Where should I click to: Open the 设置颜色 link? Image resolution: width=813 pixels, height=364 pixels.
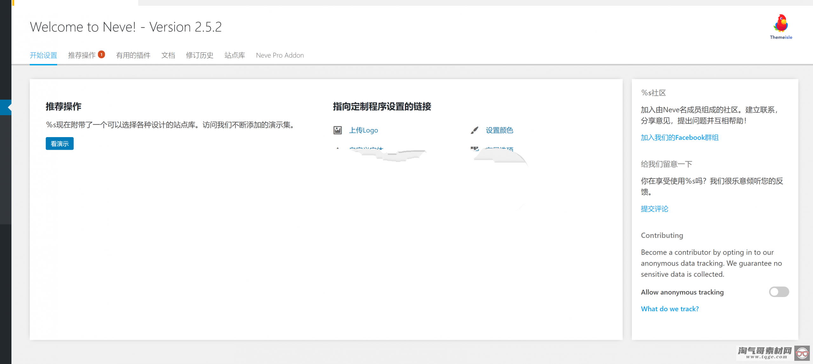pyautogui.click(x=500, y=130)
